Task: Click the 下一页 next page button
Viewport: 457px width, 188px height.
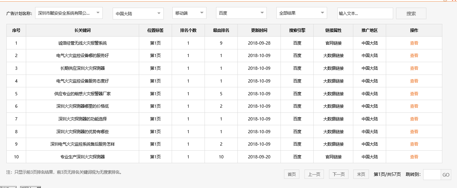Action: (x=339, y=174)
